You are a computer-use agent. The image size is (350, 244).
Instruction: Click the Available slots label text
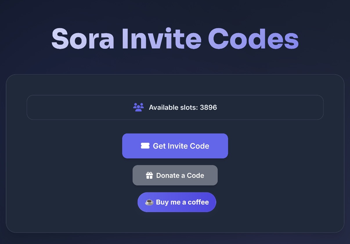pos(173,108)
